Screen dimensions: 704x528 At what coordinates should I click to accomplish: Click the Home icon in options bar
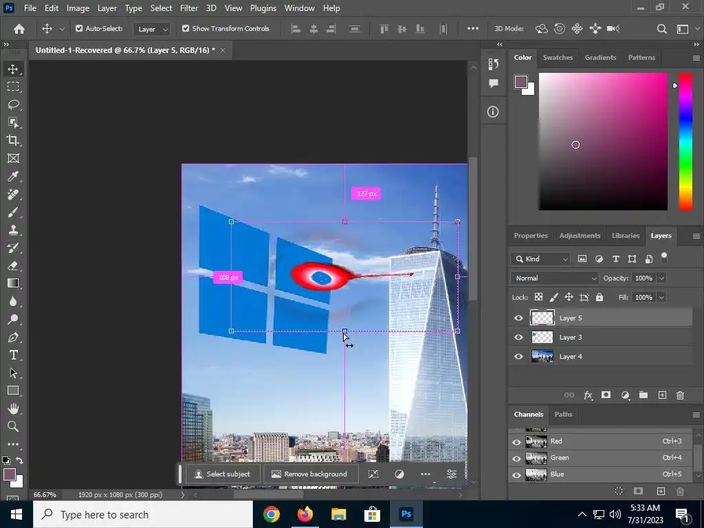(19, 29)
